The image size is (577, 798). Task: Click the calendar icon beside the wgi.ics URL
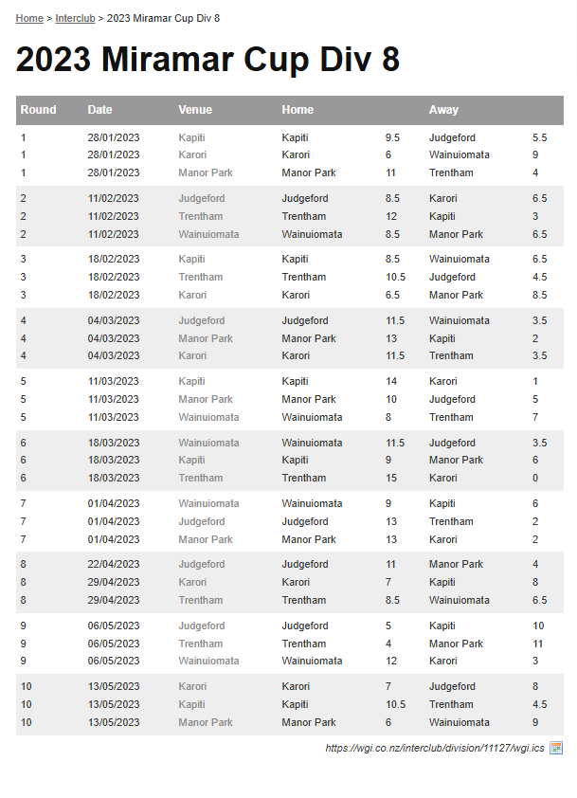click(x=556, y=748)
